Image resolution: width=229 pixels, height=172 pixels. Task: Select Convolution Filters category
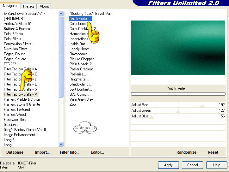click(x=17, y=44)
